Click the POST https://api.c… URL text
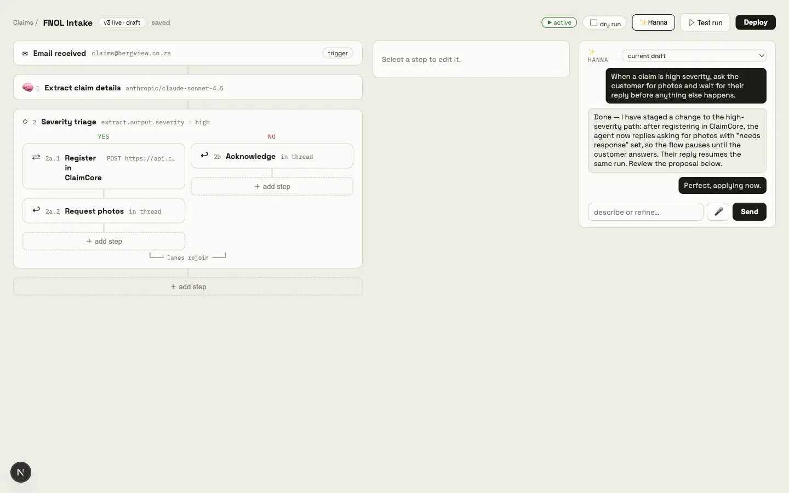Screen dimensions: 789x493 pos(141,158)
